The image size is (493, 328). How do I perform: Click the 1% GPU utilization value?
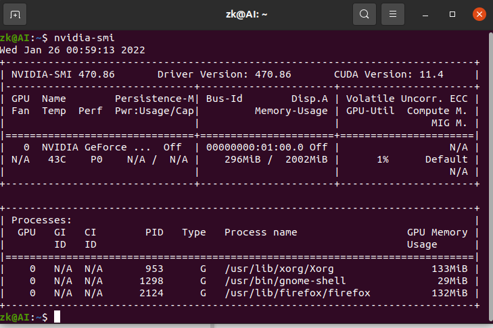click(383, 160)
